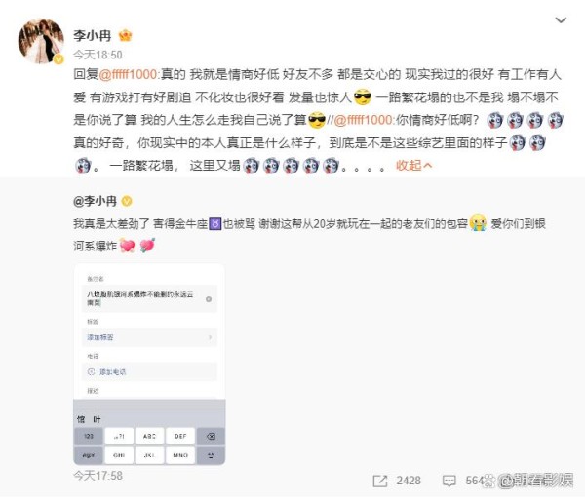Click the post timestamp 今天18:50
Screen dimensions: 585x501
coord(97,55)
